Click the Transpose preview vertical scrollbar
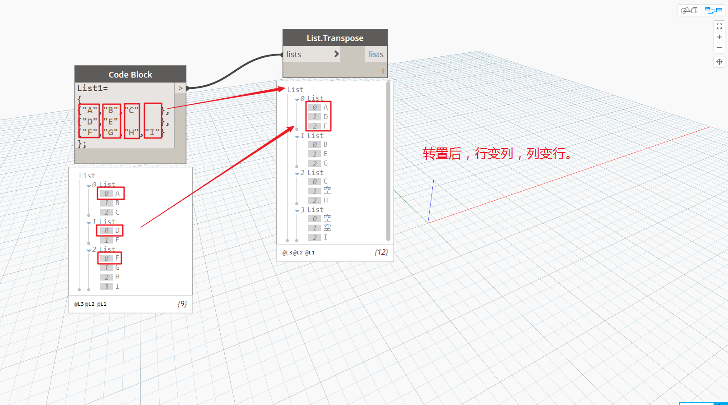 [389, 161]
